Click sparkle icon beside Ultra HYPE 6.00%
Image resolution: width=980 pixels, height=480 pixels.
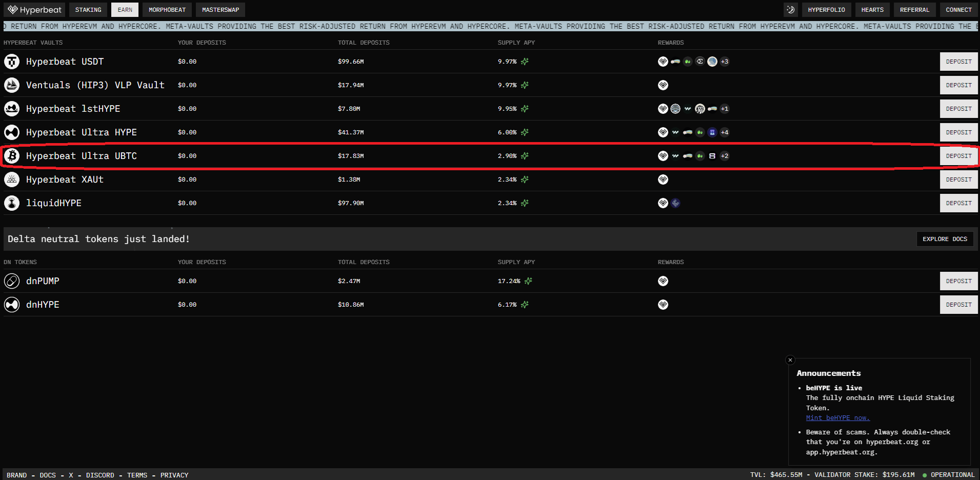525,132
